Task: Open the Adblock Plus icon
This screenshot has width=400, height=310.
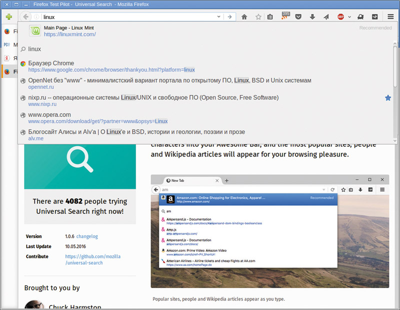Action: coord(340,17)
